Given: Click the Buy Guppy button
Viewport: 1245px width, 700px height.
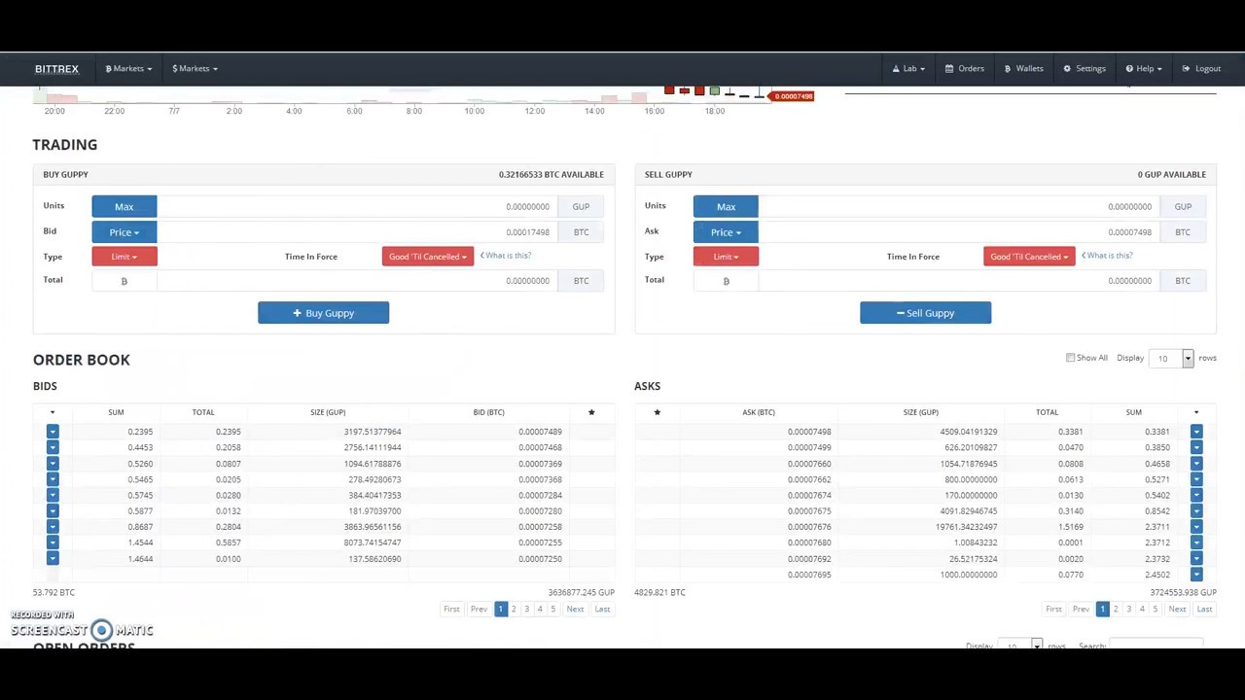Looking at the screenshot, I should click(x=323, y=313).
